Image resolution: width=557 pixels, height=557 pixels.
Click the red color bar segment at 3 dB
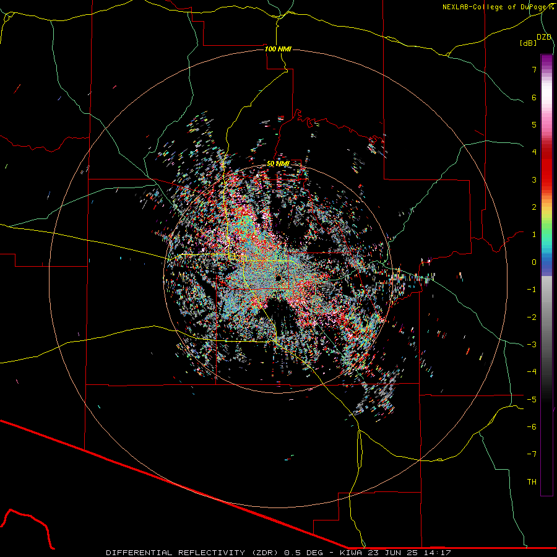[546, 179]
